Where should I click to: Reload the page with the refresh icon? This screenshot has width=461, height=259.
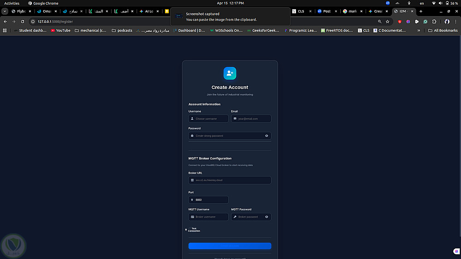point(22,22)
